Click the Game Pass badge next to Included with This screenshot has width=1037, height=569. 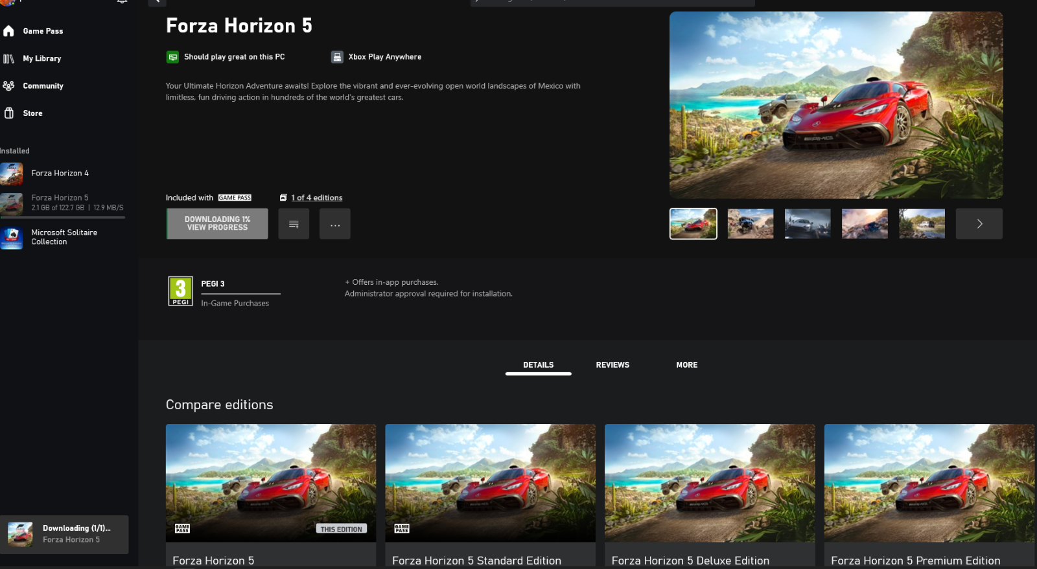[x=235, y=198]
